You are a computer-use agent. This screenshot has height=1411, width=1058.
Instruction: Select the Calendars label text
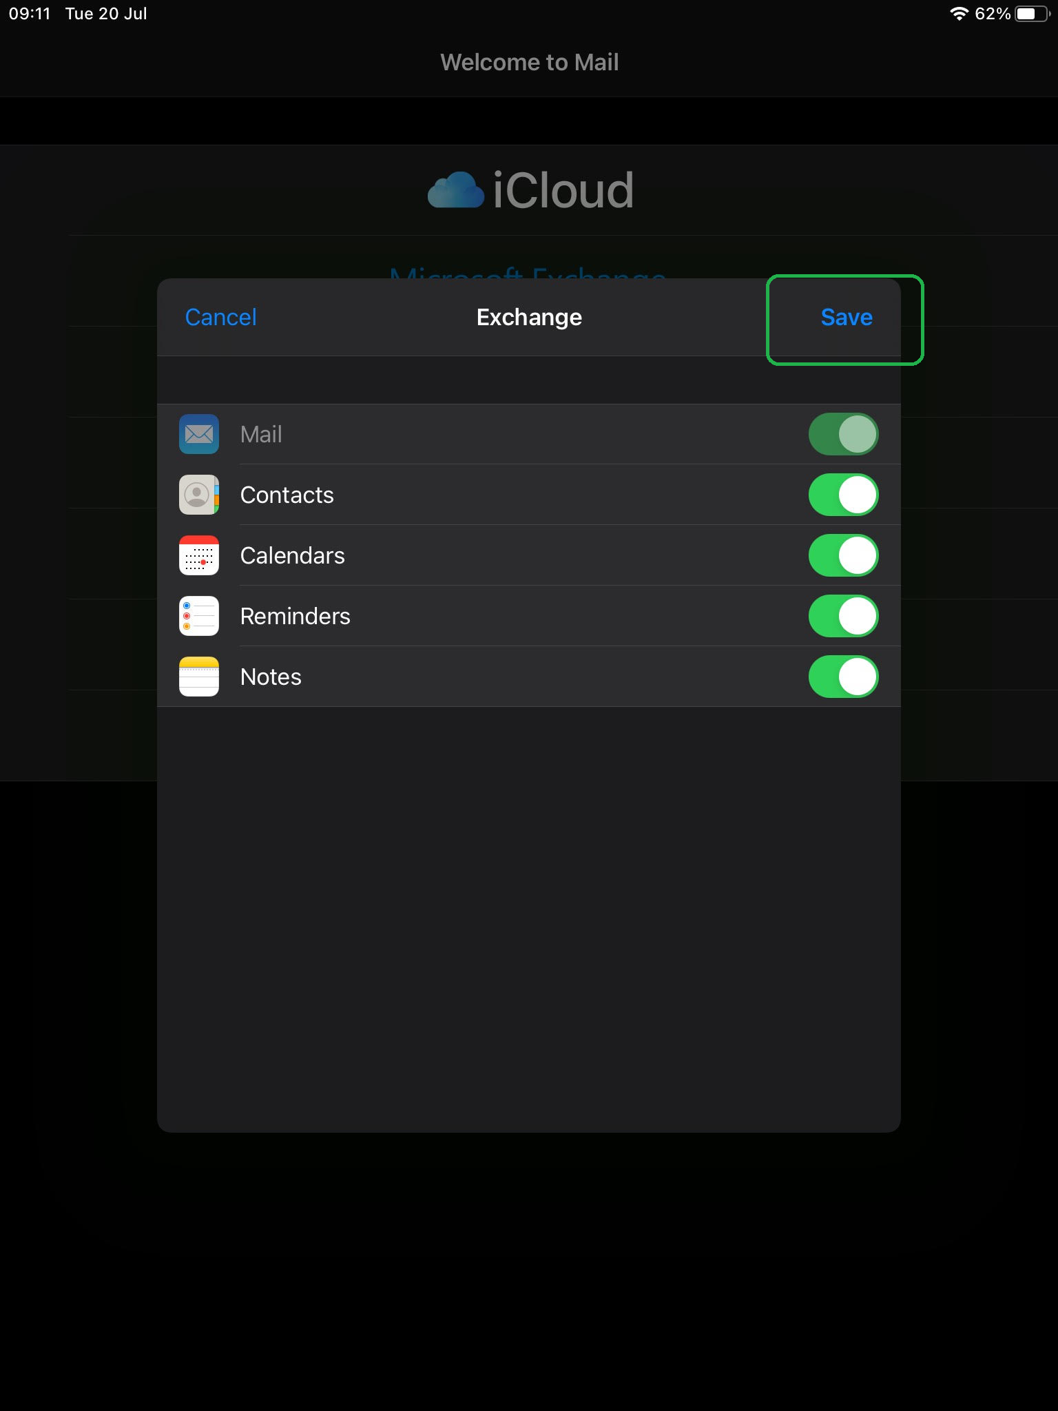tap(292, 555)
